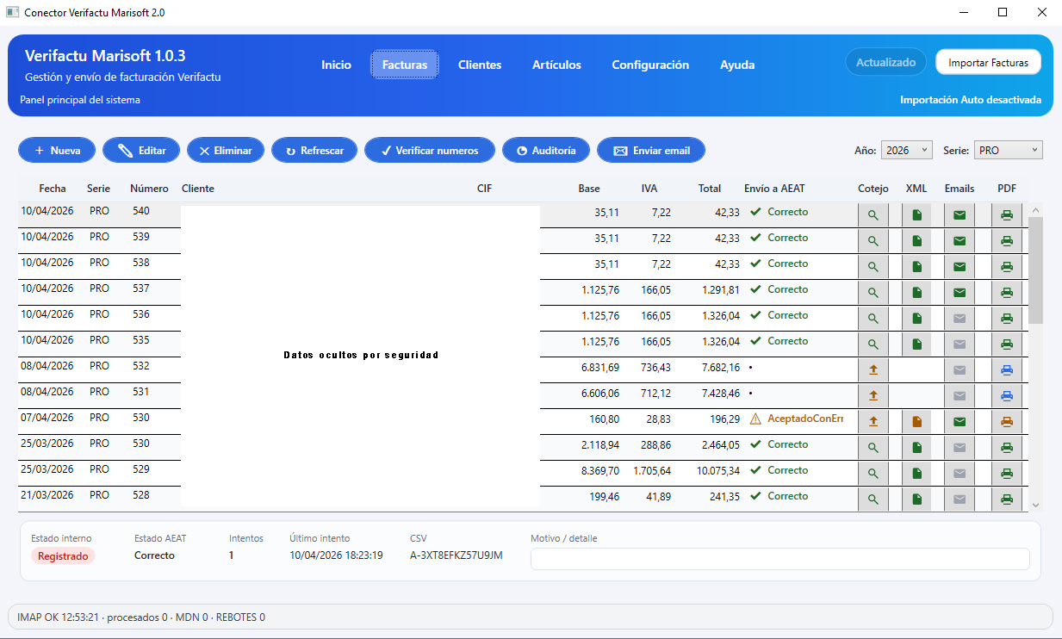
Task: Click the Número column header
Action: pos(149,189)
